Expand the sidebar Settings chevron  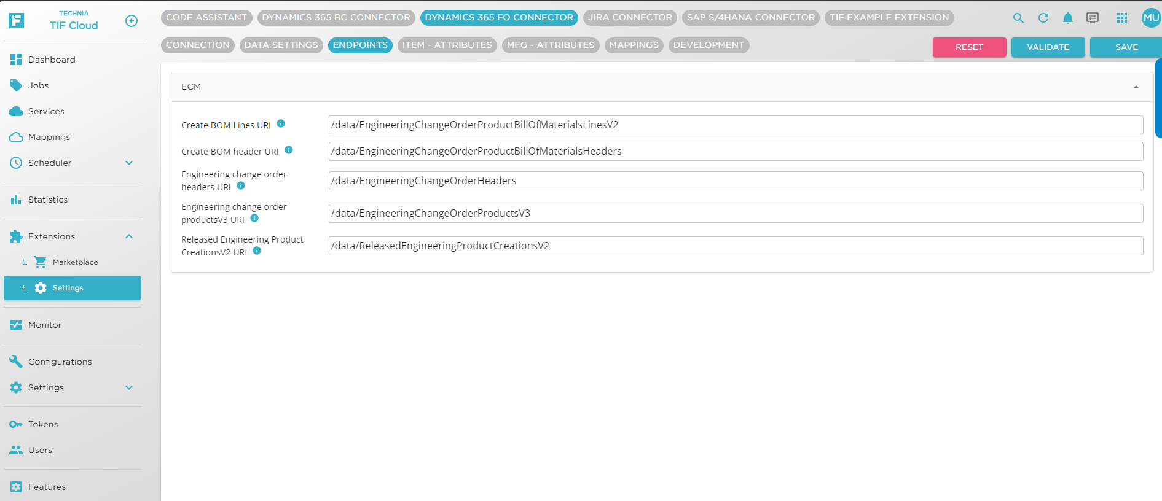[x=129, y=387]
